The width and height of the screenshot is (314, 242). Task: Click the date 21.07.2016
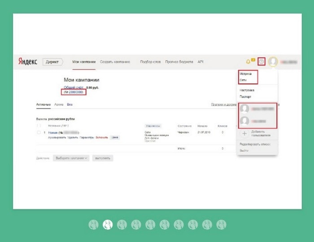coord(204,132)
